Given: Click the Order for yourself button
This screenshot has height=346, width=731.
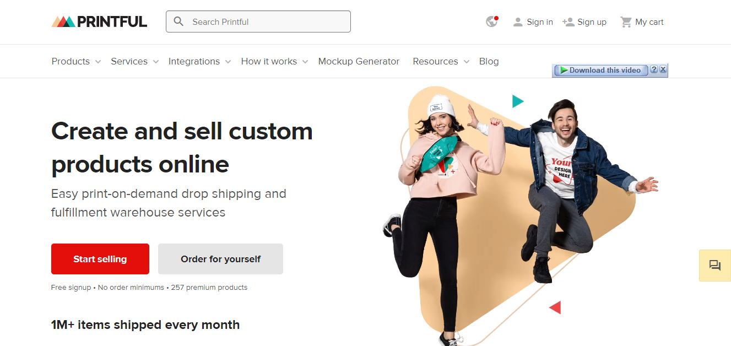Looking at the screenshot, I should point(220,259).
